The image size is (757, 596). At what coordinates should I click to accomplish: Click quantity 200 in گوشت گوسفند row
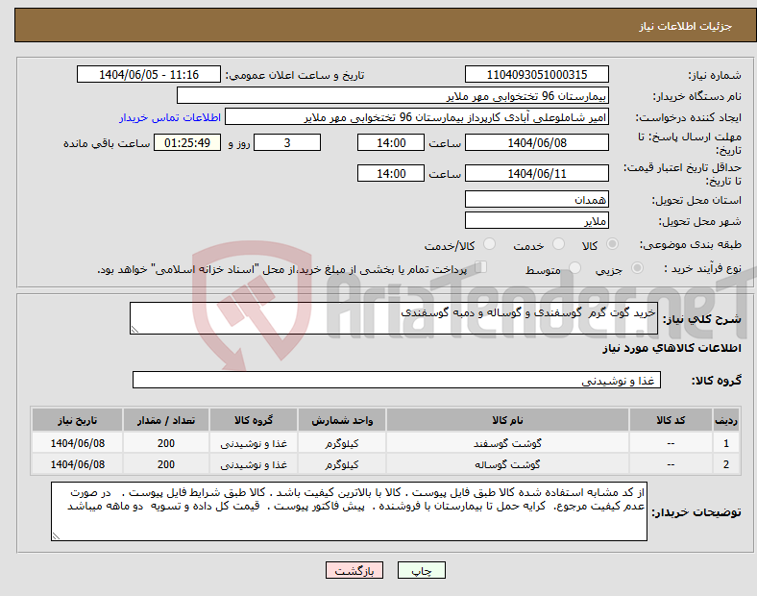pyautogui.click(x=165, y=443)
